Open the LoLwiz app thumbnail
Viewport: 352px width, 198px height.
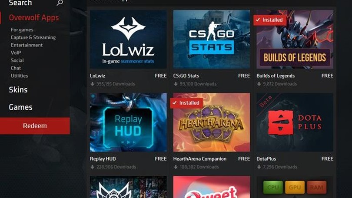tap(128, 39)
